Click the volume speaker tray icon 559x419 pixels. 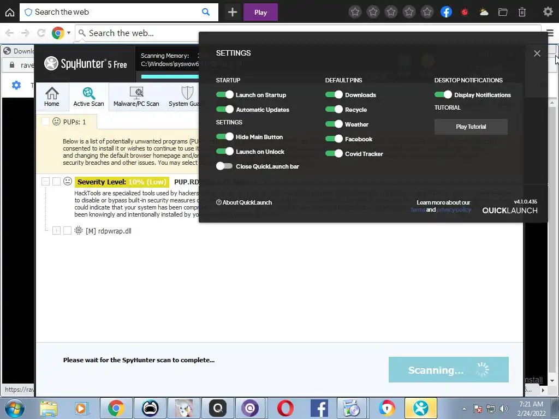click(503, 409)
